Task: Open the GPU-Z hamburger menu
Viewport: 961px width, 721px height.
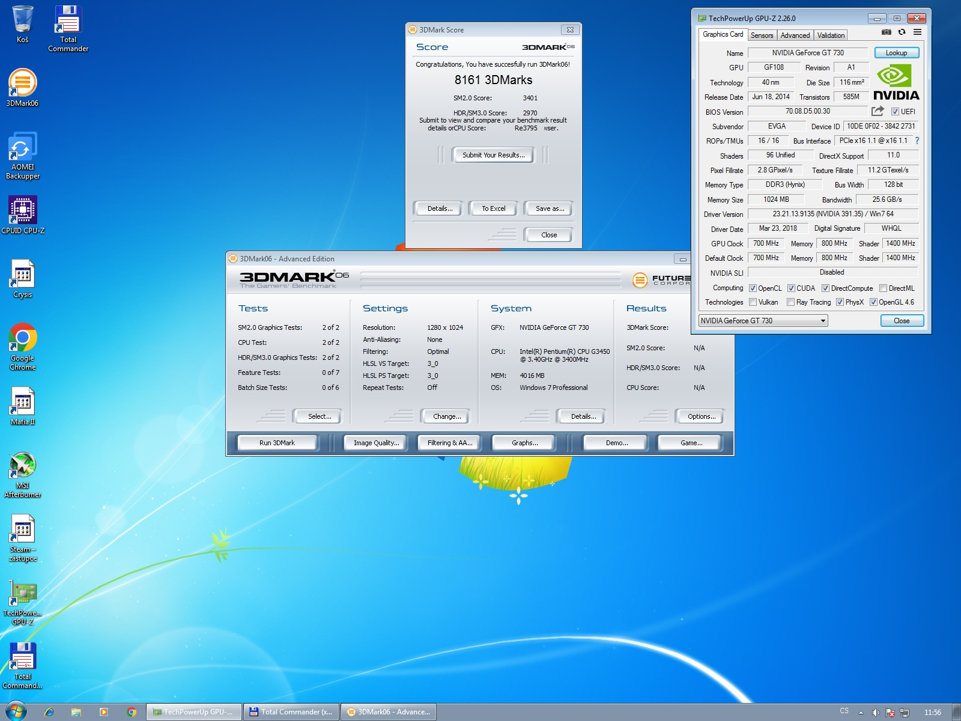Action: [917, 32]
